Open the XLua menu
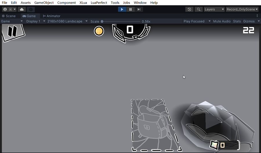The image size is (261, 153). coord(83,3)
